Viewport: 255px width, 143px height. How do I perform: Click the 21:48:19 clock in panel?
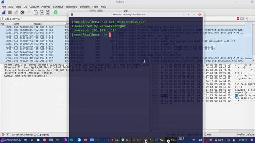[243, 140]
